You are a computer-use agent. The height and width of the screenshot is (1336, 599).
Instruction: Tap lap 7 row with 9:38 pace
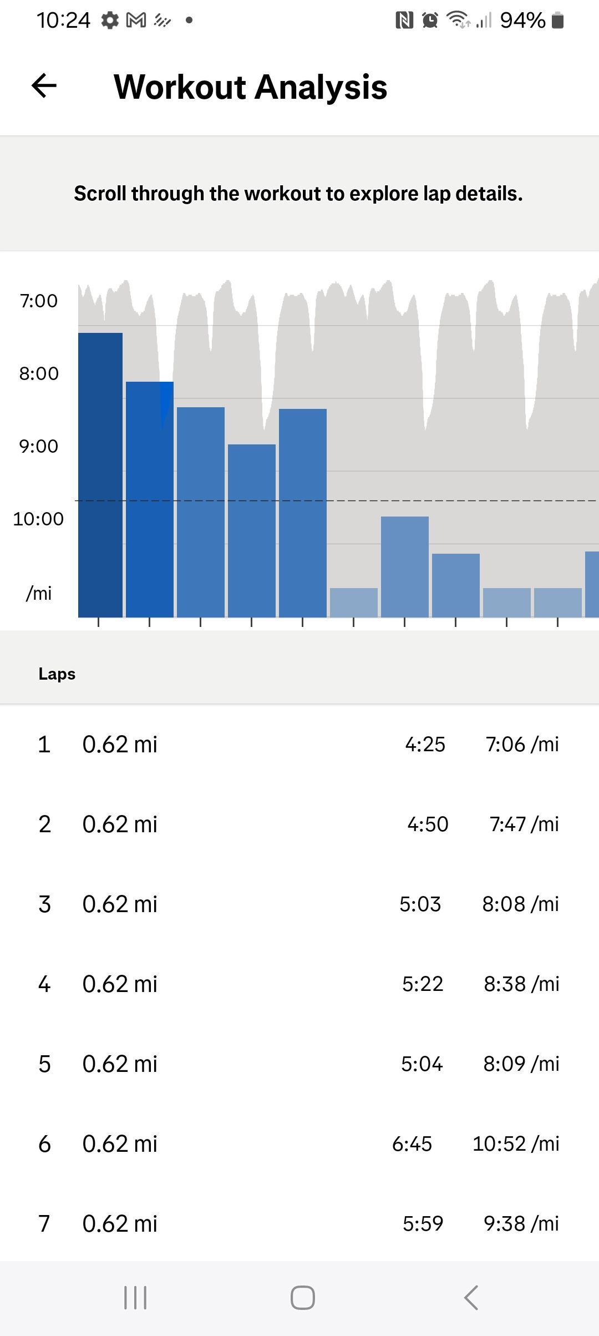pos(299,1223)
